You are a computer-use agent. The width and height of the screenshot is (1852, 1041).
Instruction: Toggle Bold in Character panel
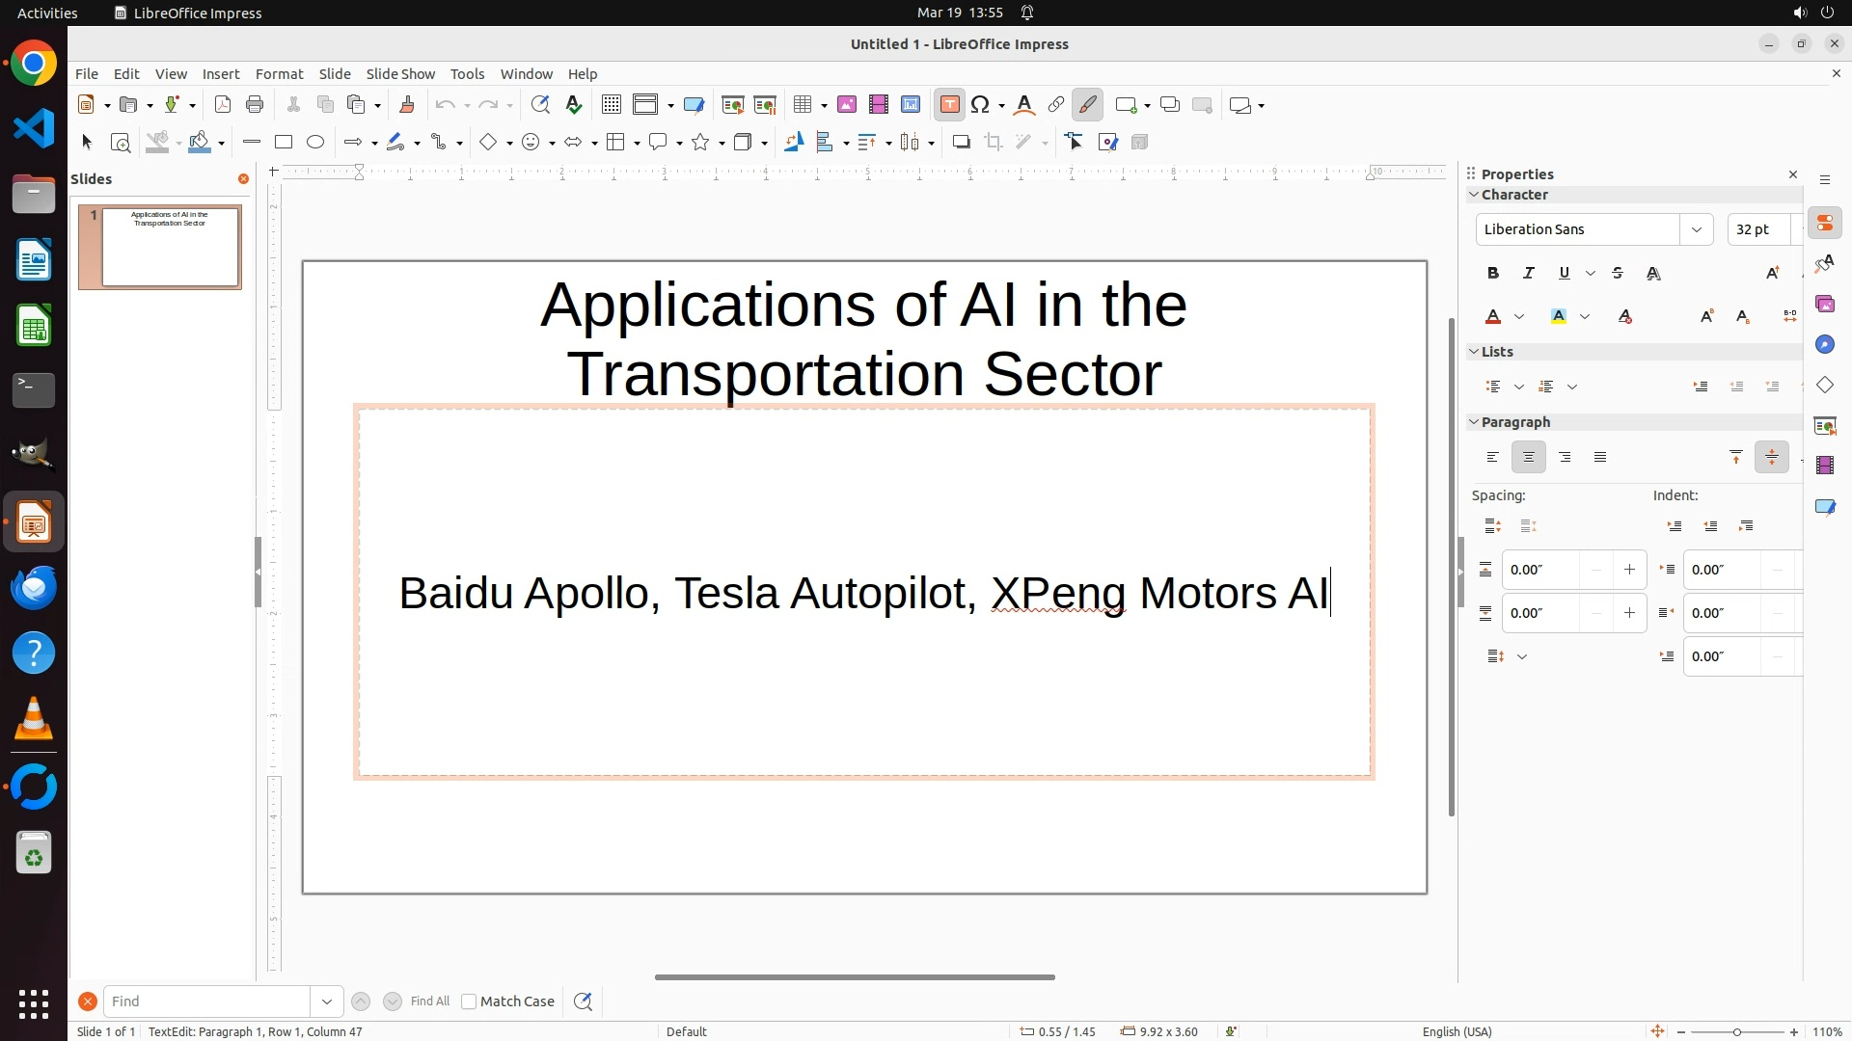tap(1493, 274)
